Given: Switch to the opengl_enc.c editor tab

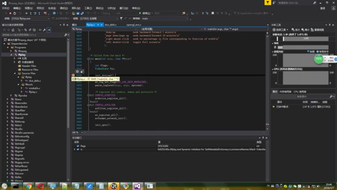Looking at the screenshot, I should (x=134, y=25).
